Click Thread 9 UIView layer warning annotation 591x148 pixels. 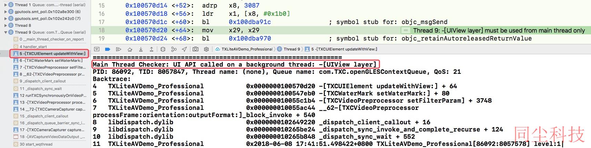click(x=499, y=30)
